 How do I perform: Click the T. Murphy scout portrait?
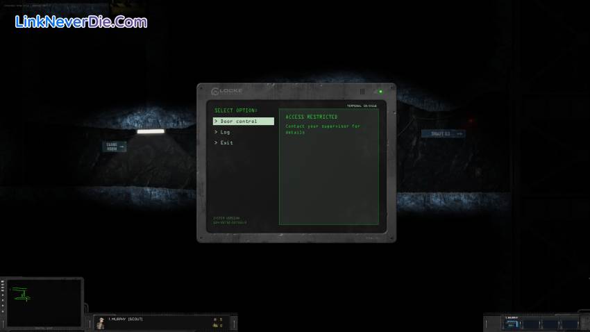click(x=100, y=322)
